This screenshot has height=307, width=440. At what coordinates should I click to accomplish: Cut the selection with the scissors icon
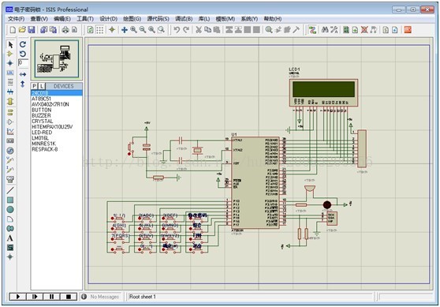click(199, 30)
